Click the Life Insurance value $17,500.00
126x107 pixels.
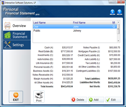(67, 63)
